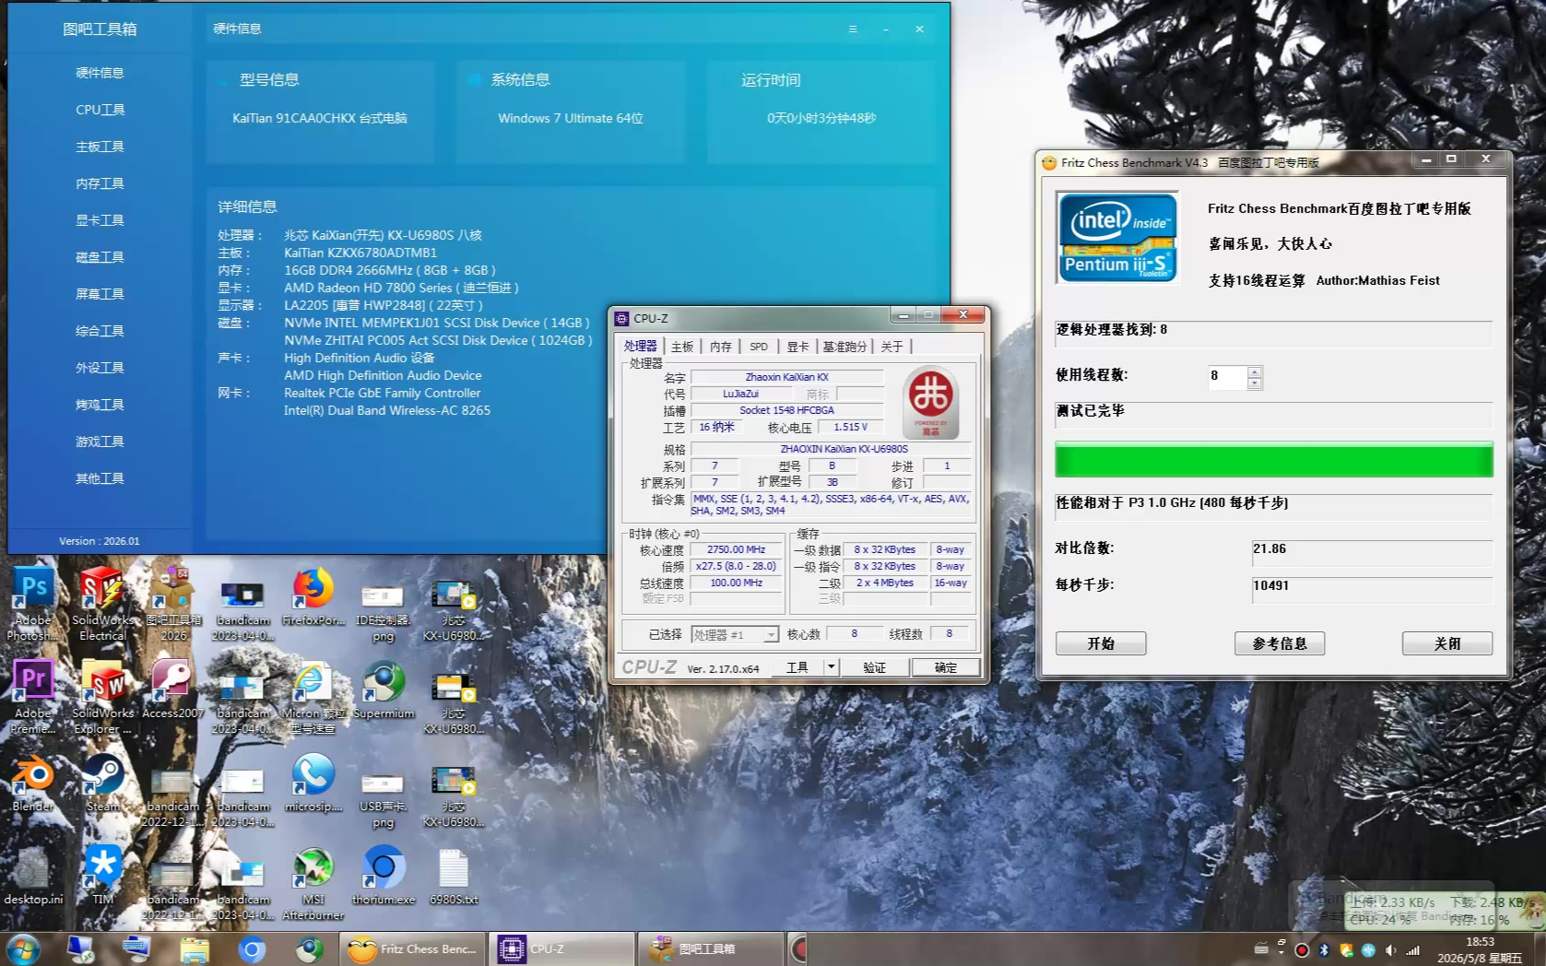Select CPU工具 in sidebar

click(100, 110)
